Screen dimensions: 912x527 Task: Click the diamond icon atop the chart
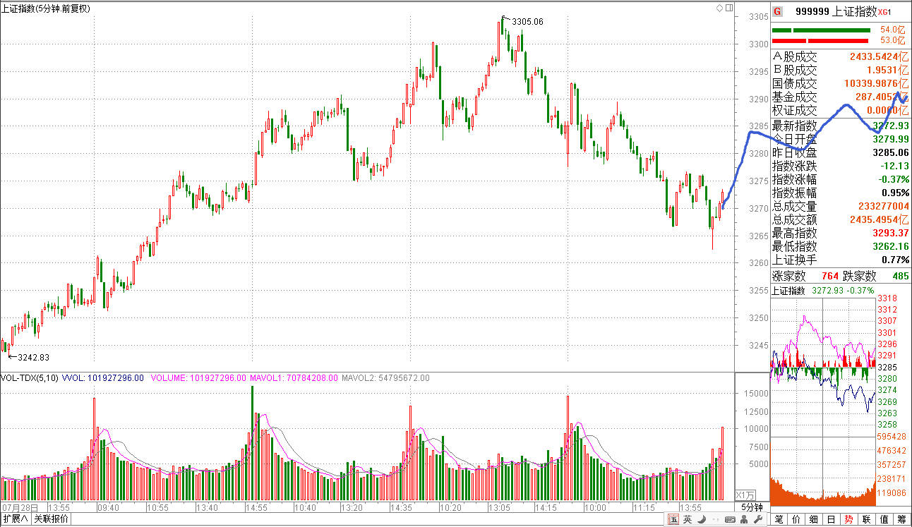click(x=719, y=8)
